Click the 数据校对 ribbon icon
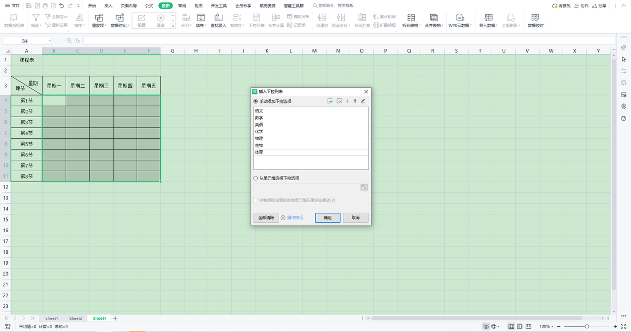631x332 pixels. coord(535,20)
